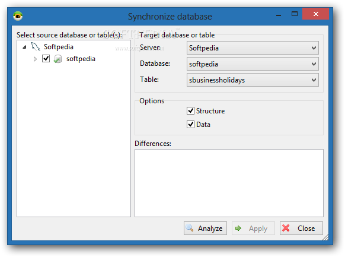Screen dimensions: 345x257
Task: Click the HeidiSQL app icon in title bar
Action: point(18,16)
